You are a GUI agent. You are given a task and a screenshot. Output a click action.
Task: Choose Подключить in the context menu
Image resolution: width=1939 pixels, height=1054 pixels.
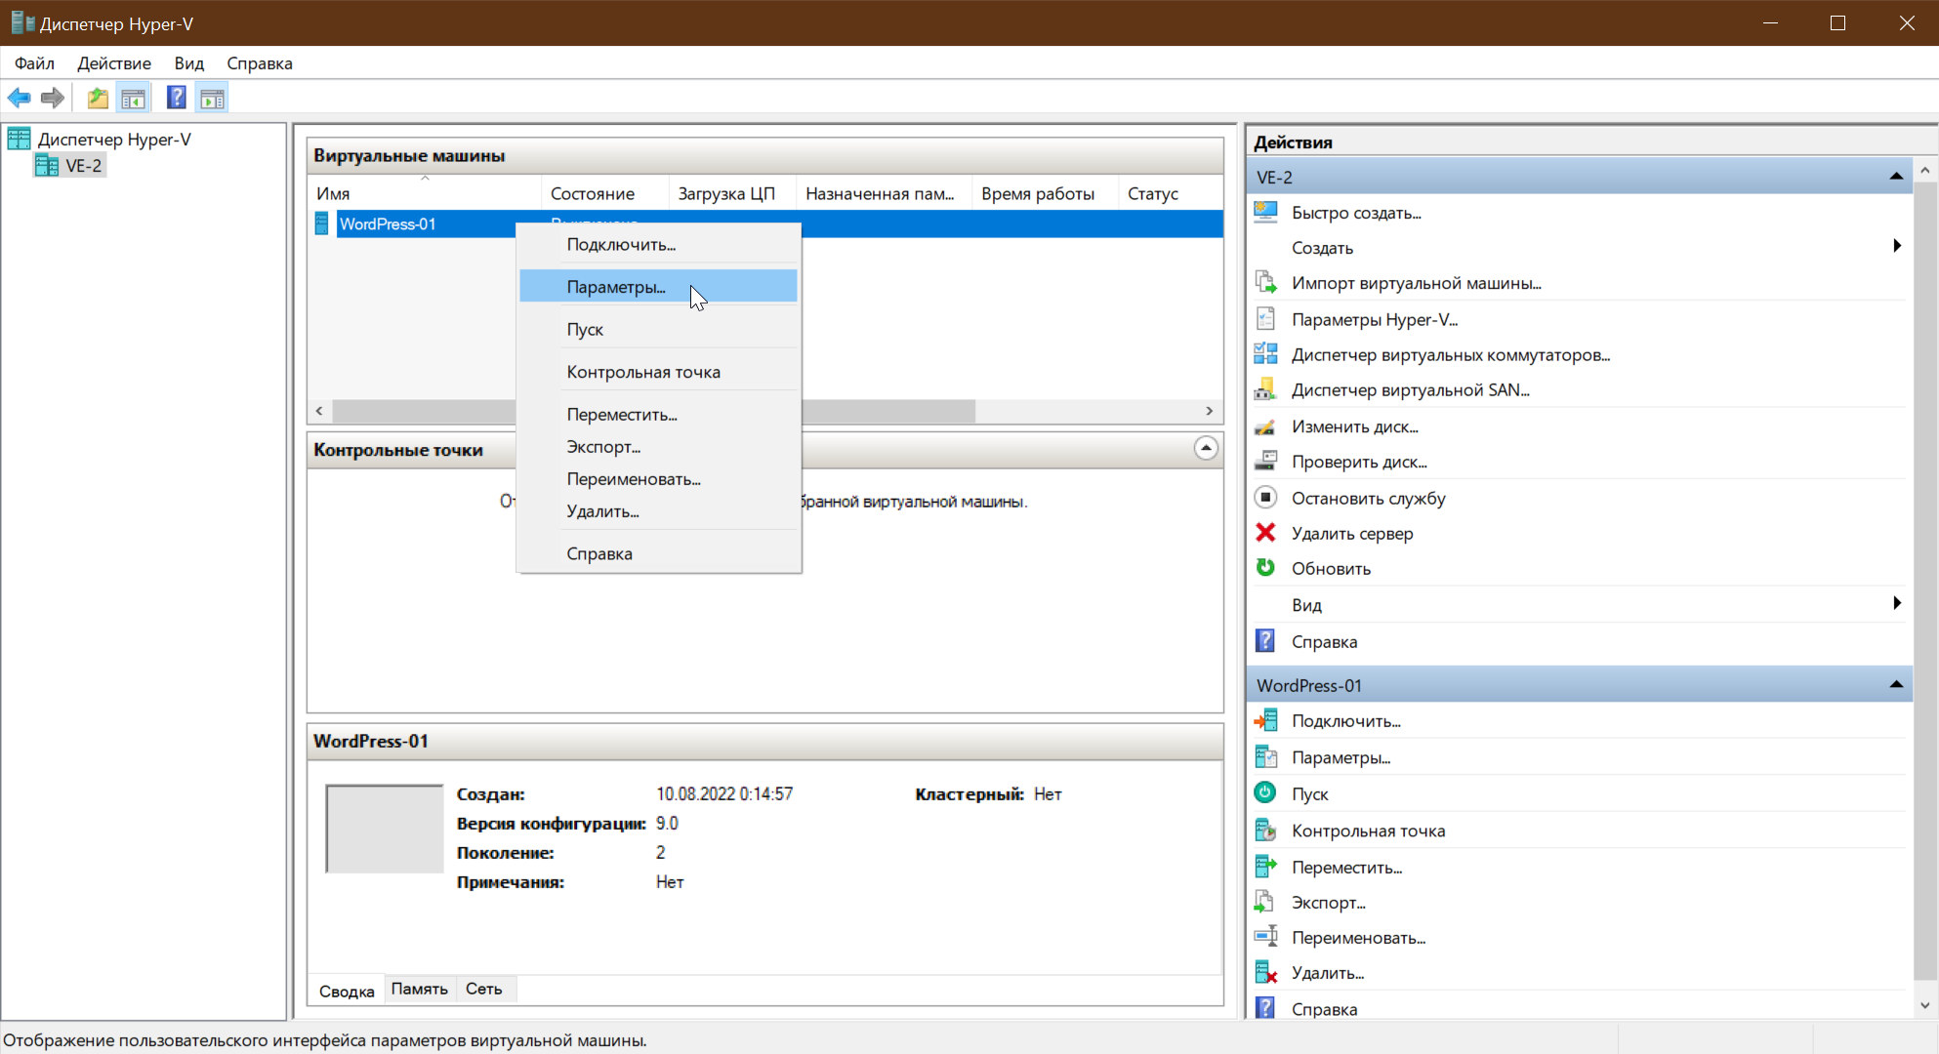[659, 244]
